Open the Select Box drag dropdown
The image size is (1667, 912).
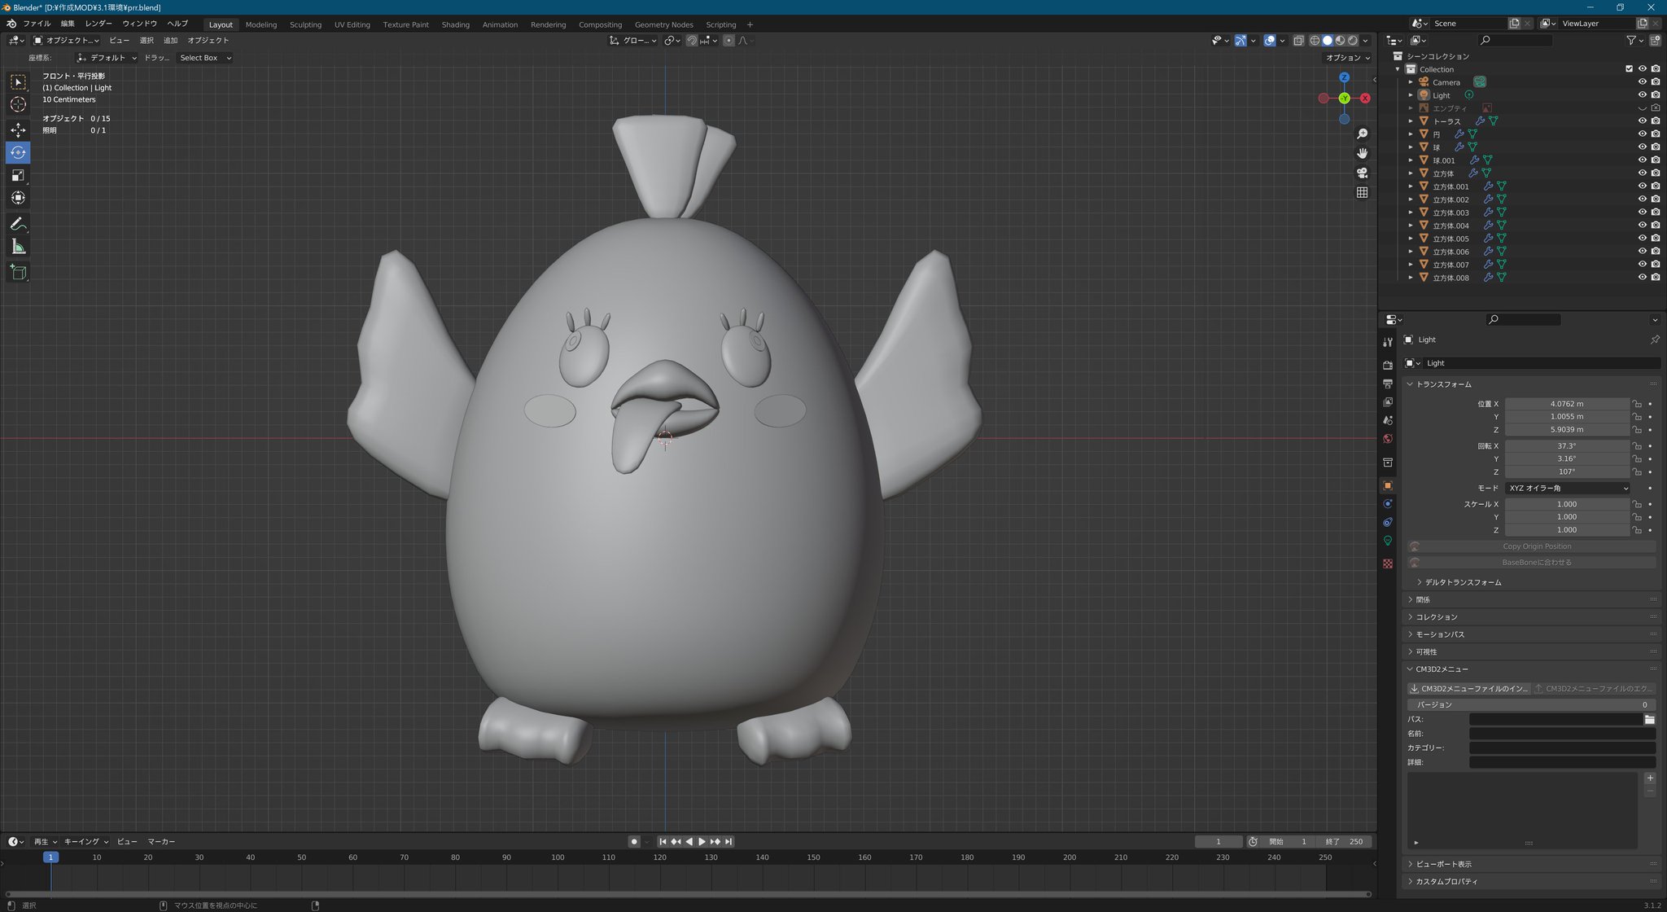tap(205, 58)
